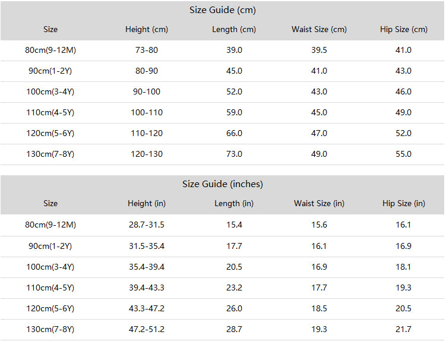Click the 73-80 height value
446x341 pixels.
pos(147,50)
